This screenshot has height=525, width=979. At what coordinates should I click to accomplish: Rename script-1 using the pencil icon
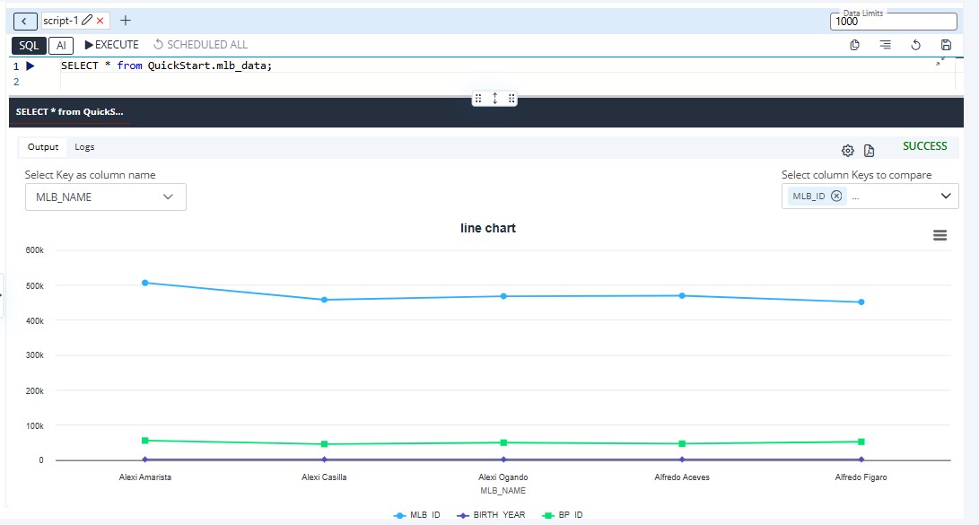coord(87,20)
